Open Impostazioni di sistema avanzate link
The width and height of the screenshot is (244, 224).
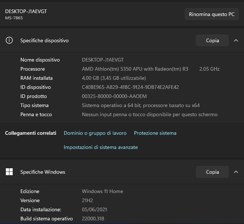[x=101, y=147]
